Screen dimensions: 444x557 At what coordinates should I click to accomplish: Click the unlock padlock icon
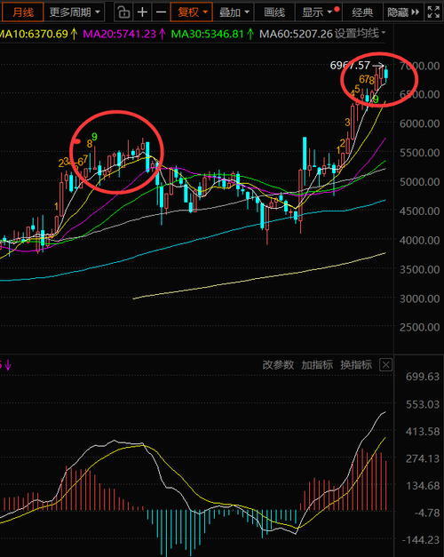coord(123,12)
